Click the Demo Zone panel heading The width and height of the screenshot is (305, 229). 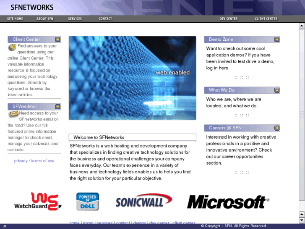pyautogui.click(x=242, y=39)
